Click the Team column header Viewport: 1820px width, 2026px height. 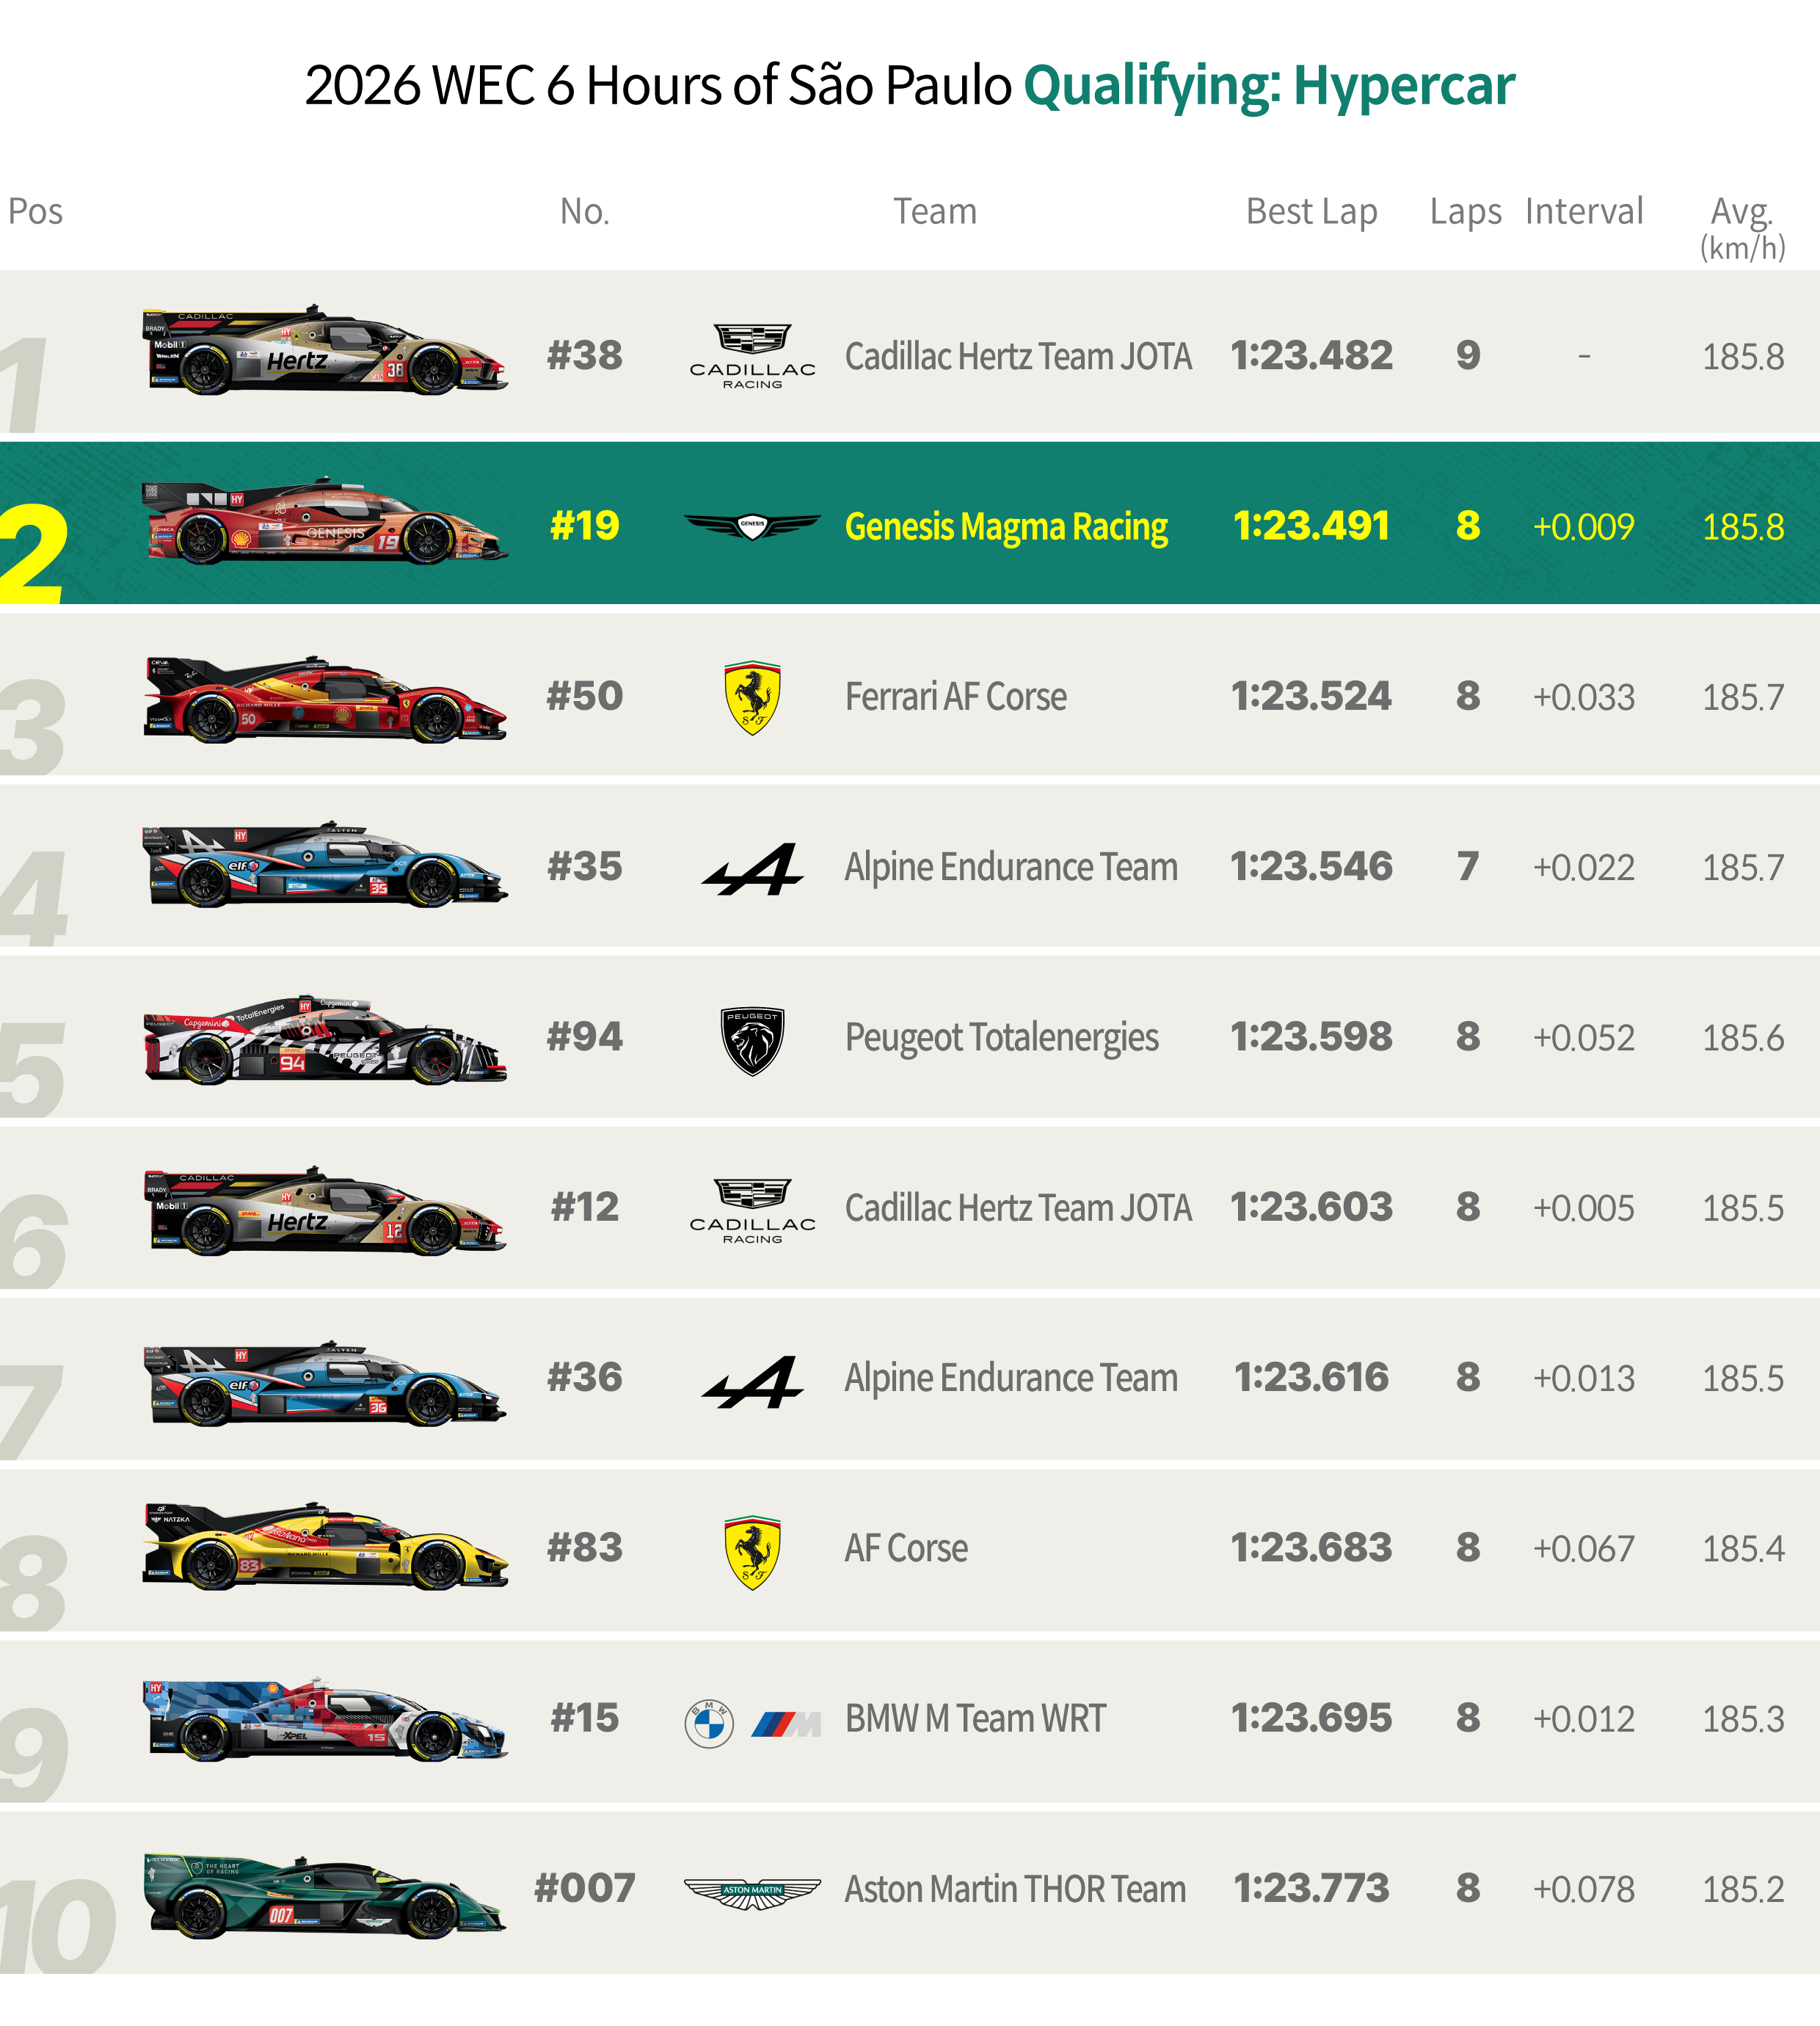coord(935,211)
